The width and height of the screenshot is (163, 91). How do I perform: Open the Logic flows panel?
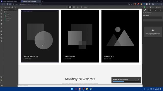pos(2,28)
